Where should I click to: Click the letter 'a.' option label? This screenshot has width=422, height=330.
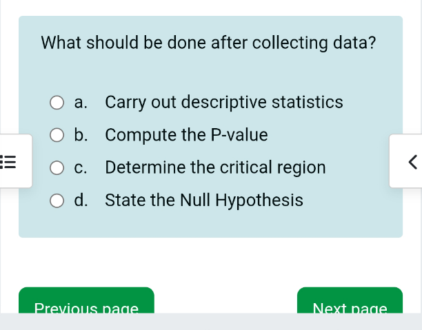pos(81,103)
